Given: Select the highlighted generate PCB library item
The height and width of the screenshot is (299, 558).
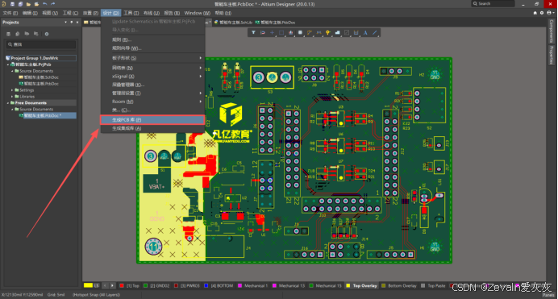Looking at the screenshot, I should 152,120.
